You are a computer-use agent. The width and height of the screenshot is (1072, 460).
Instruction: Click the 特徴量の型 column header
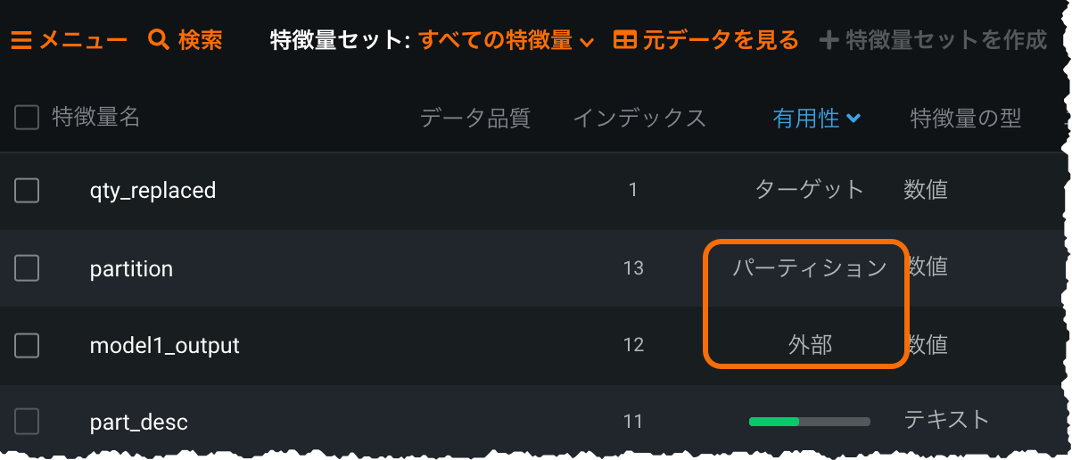pyautogui.click(x=965, y=118)
